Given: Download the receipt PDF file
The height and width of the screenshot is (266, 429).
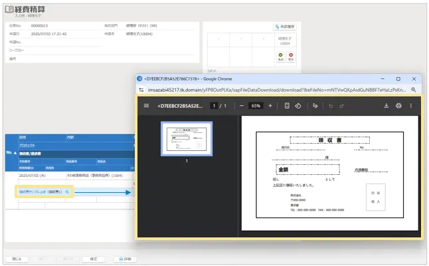Looking at the screenshot, I should click(x=386, y=106).
